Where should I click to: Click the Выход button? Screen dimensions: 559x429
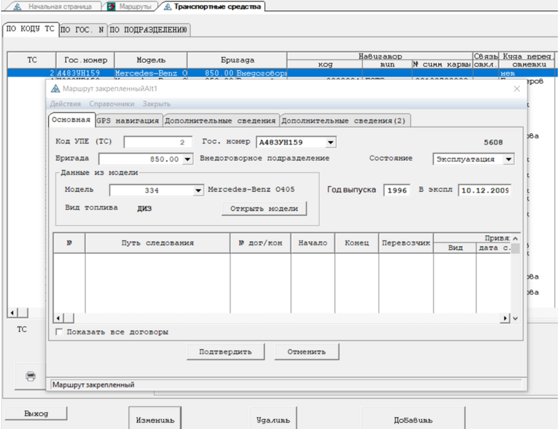36,414
